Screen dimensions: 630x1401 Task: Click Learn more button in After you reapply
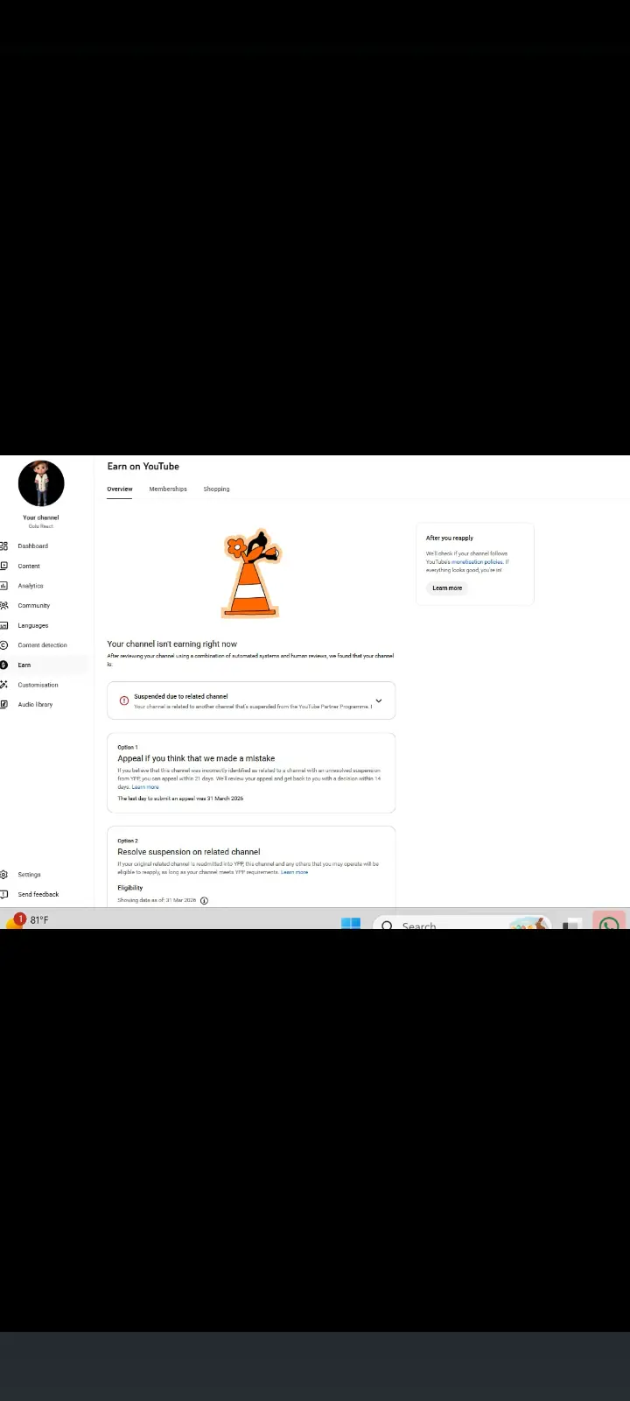tap(447, 588)
